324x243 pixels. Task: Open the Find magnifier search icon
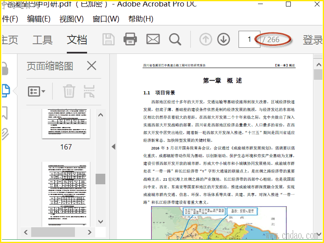pyautogui.click(x=175, y=39)
